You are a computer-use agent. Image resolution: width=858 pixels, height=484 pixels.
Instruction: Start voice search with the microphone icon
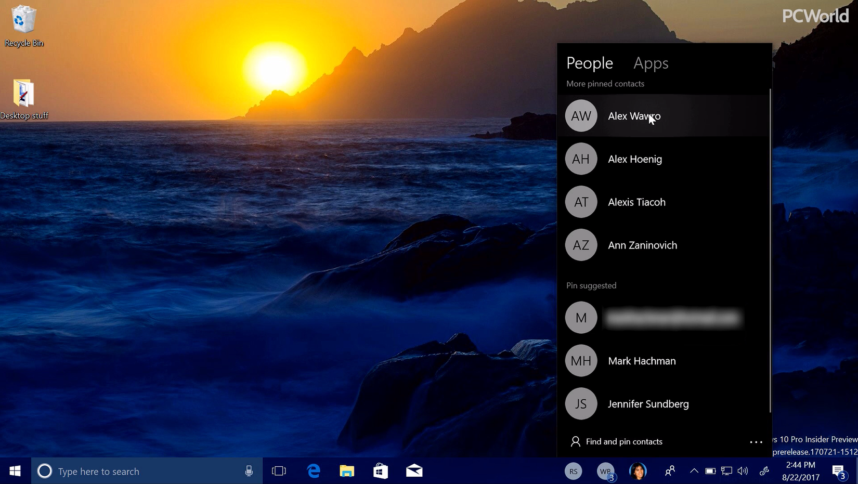pyautogui.click(x=249, y=471)
